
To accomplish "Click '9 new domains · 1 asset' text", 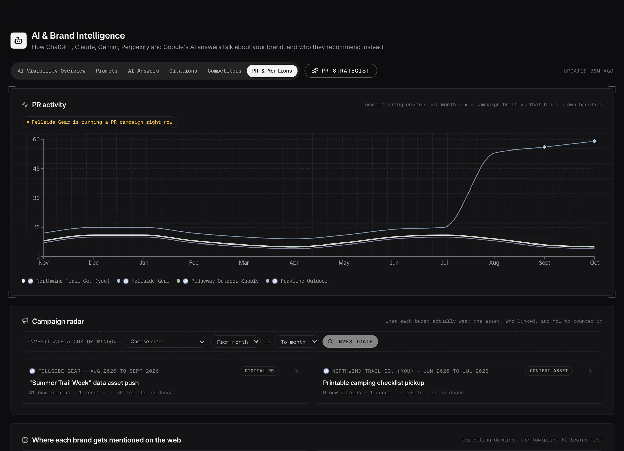I will pos(357,393).
